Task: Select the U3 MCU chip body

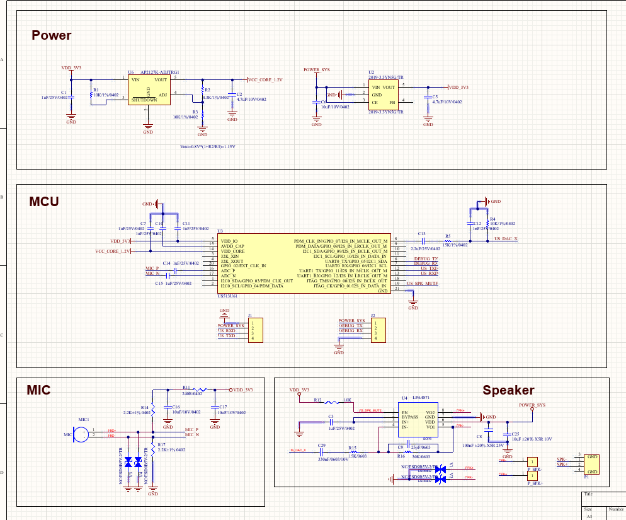Action: click(302, 265)
